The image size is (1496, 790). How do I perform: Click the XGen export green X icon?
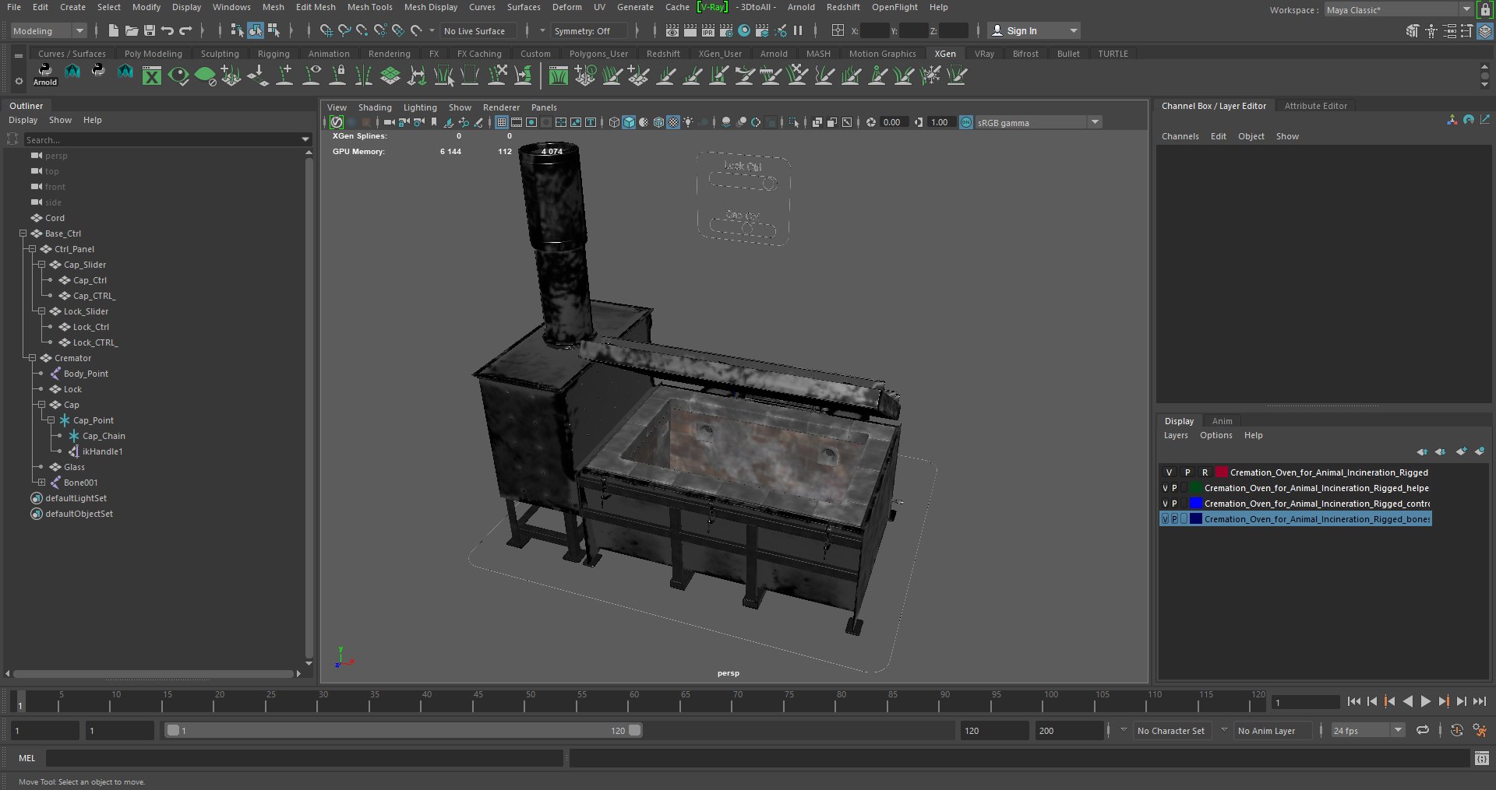coord(152,75)
